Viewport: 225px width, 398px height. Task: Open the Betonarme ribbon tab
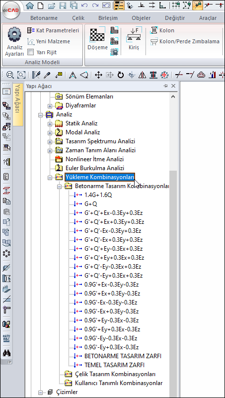click(44, 18)
